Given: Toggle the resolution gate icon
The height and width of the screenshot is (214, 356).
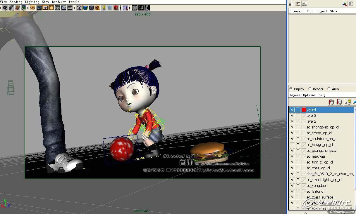Looking at the screenshot, I should pos(45,8).
